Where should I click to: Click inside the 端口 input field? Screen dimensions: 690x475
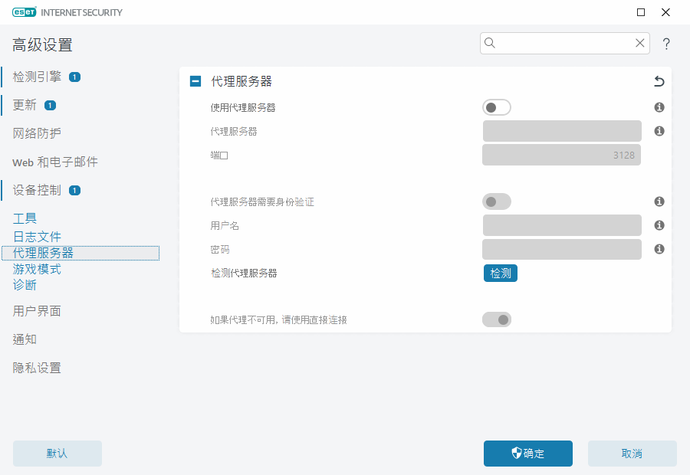coord(561,155)
